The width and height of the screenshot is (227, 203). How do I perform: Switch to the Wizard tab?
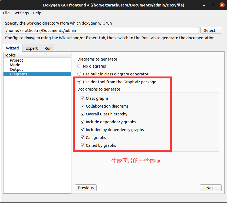12,48
